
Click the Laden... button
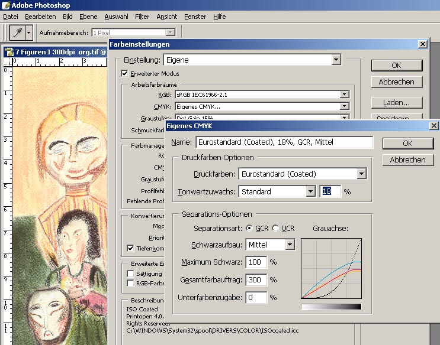pyautogui.click(x=397, y=103)
